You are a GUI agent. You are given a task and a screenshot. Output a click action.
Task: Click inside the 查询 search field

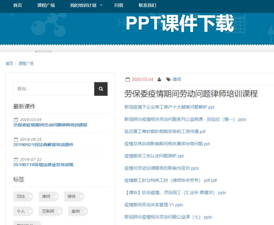[53, 89]
